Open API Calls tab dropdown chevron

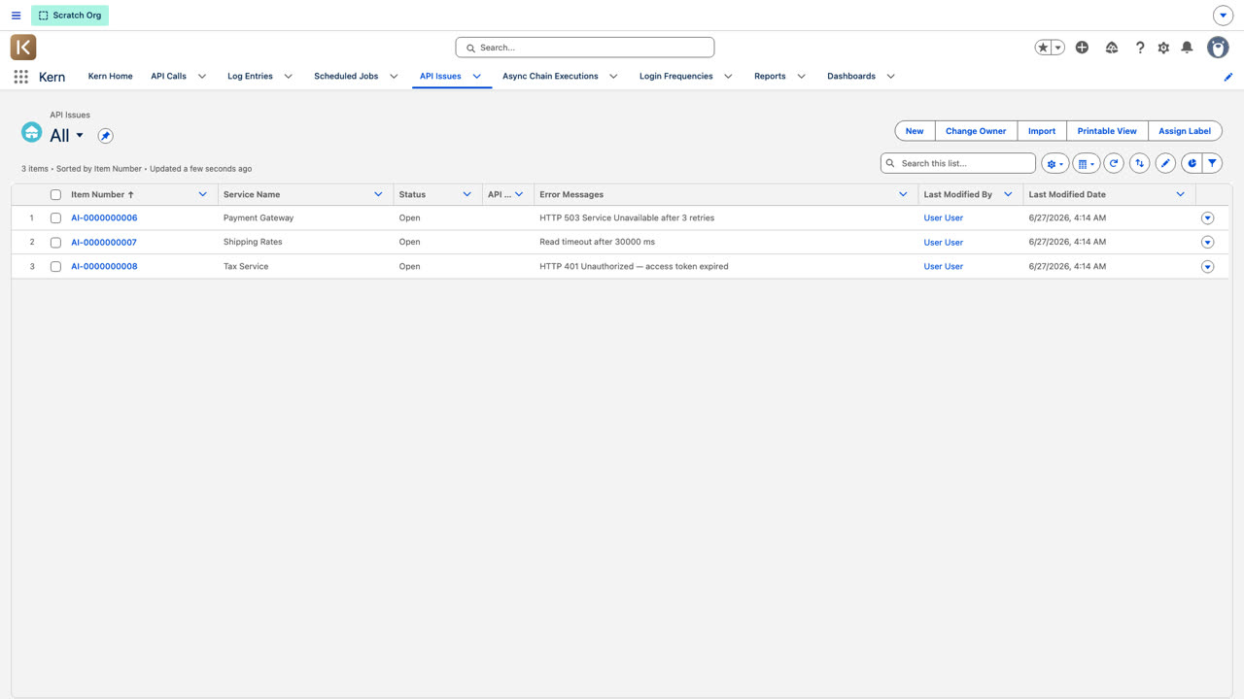pos(202,76)
